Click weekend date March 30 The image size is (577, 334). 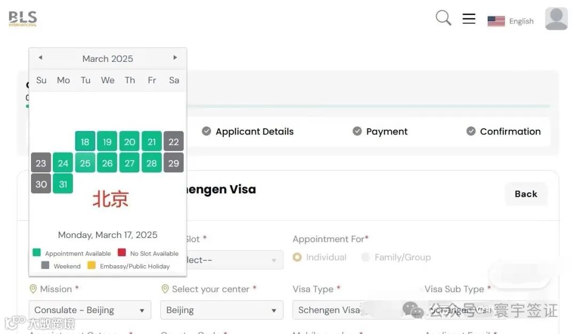point(41,184)
